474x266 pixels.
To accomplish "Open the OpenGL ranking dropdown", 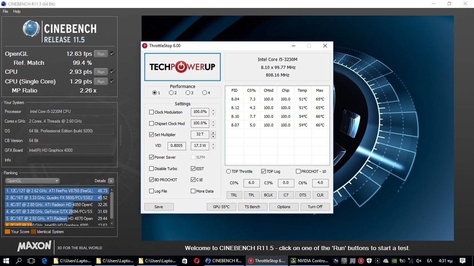I will coord(32,181).
